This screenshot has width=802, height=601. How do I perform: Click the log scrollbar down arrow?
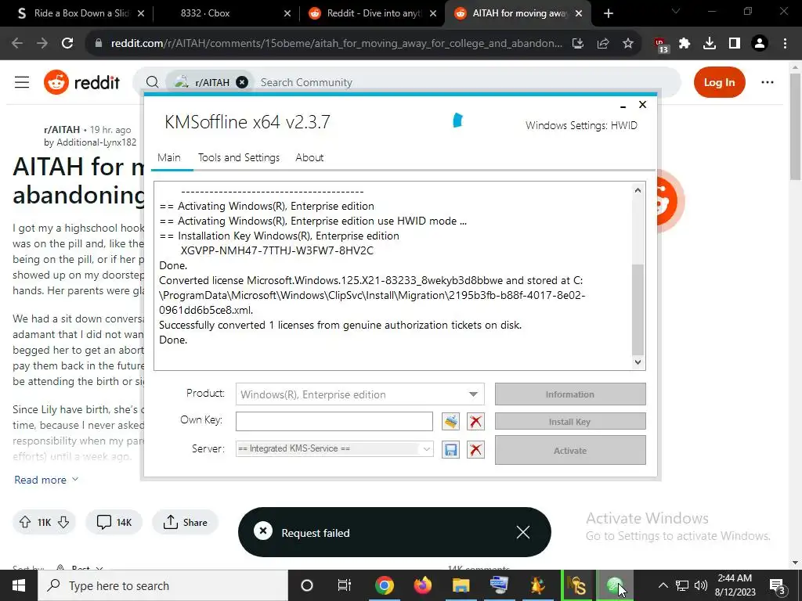(638, 362)
